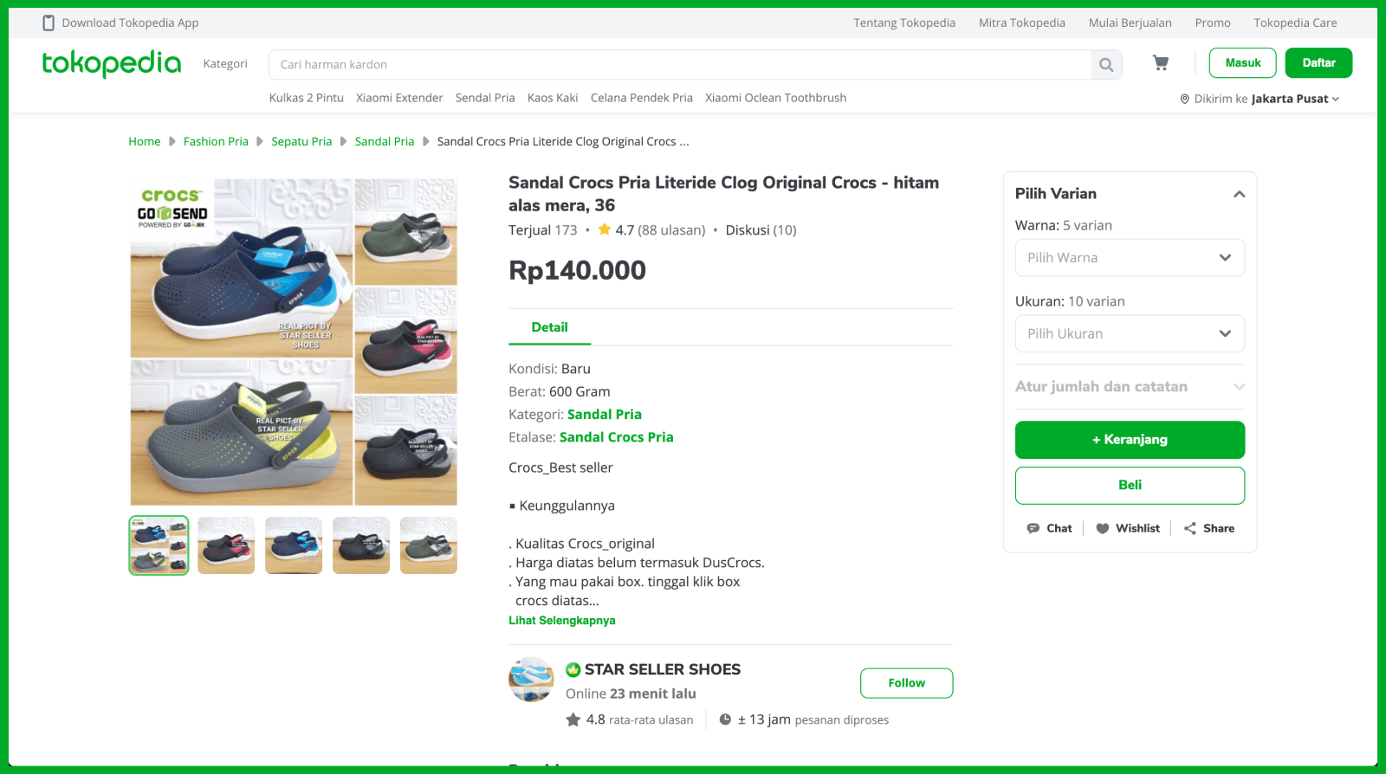This screenshot has height=774, width=1386.
Task: Click the Tokopedia logo
Action: tap(112, 63)
